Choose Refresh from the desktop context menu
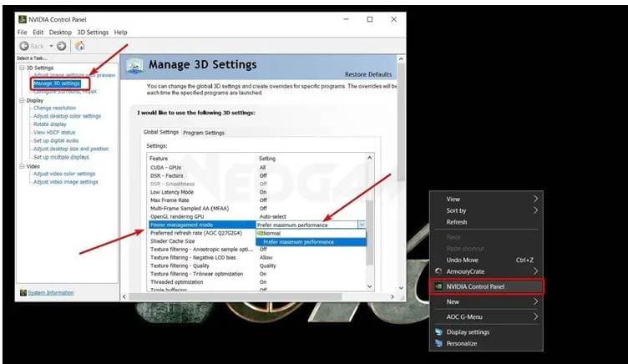628x364 pixels. coord(457,222)
